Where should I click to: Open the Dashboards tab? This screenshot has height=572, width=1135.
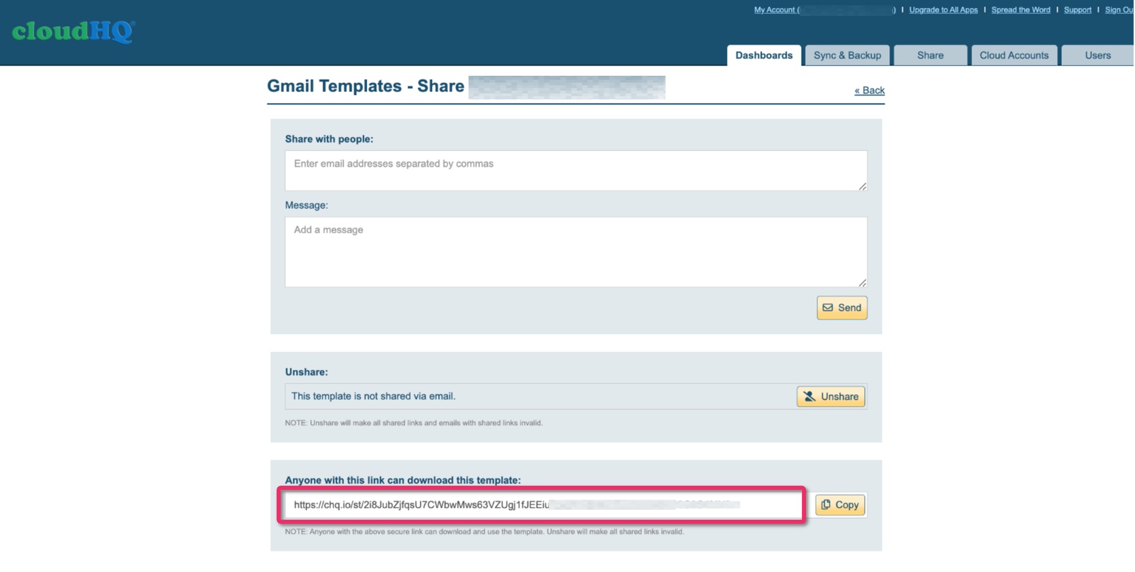click(764, 56)
